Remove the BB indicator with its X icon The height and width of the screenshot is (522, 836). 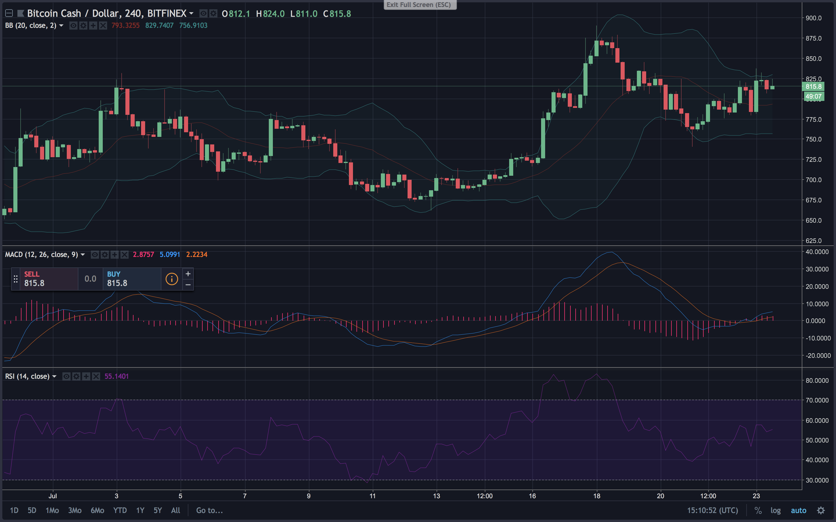pos(103,26)
